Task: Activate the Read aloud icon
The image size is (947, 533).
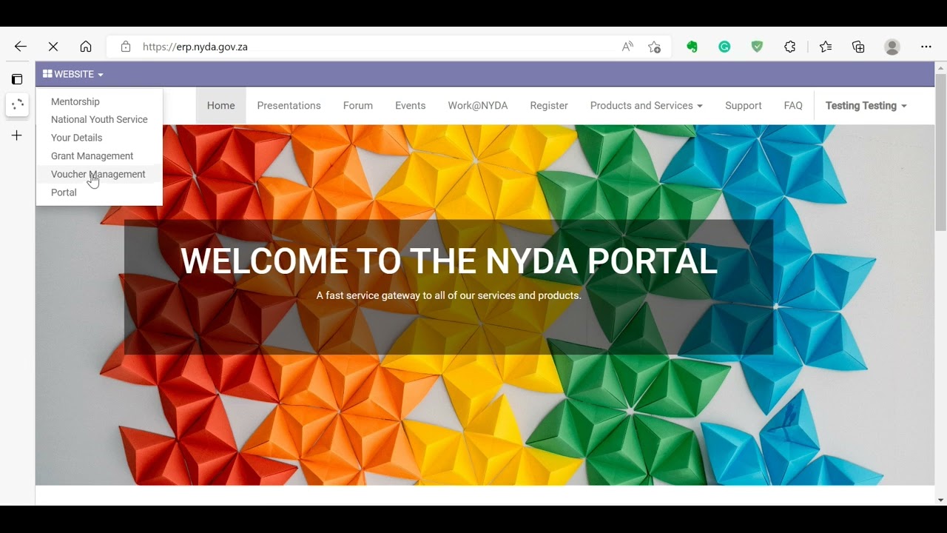Action: pos(627,47)
